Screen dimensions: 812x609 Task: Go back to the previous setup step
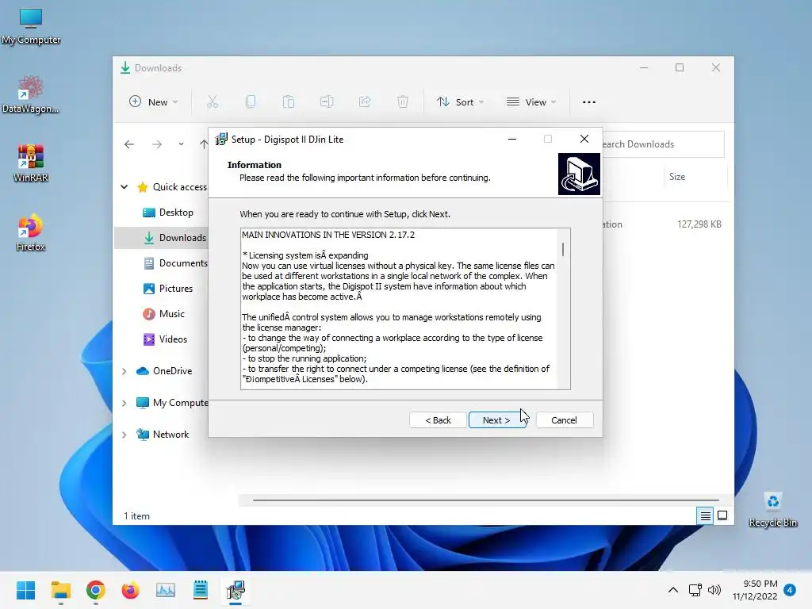[438, 420]
